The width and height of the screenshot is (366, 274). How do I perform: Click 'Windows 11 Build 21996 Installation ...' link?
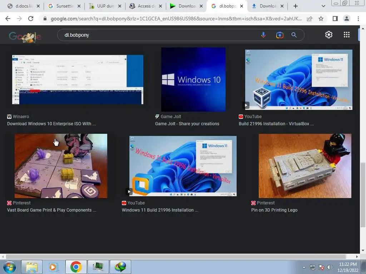(160, 210)
